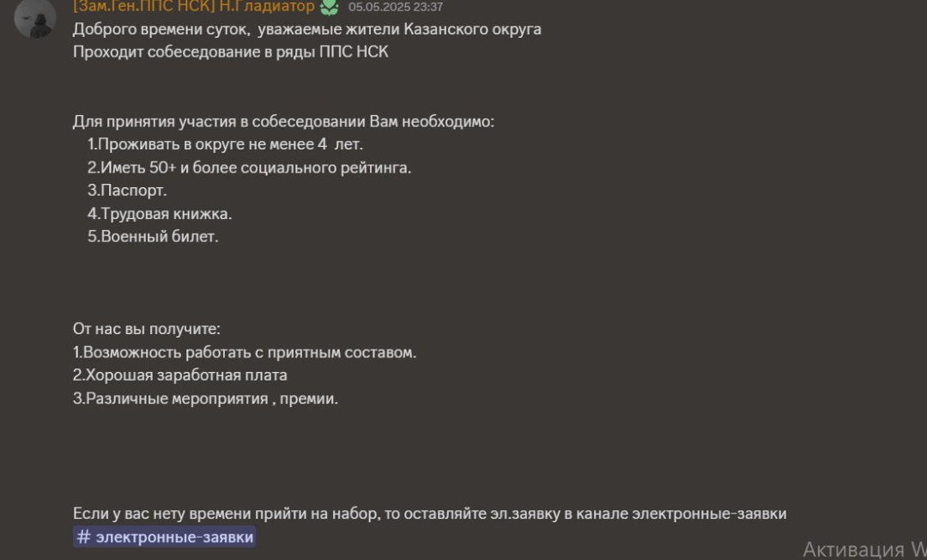Screen dimensions: 927x560
Task: Click the '5.Военный билет.' requirement line
Action: click(x=153, y=237)
